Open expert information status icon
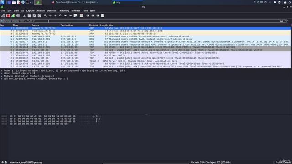The image size is (292, 164). [x=2, y=162]
